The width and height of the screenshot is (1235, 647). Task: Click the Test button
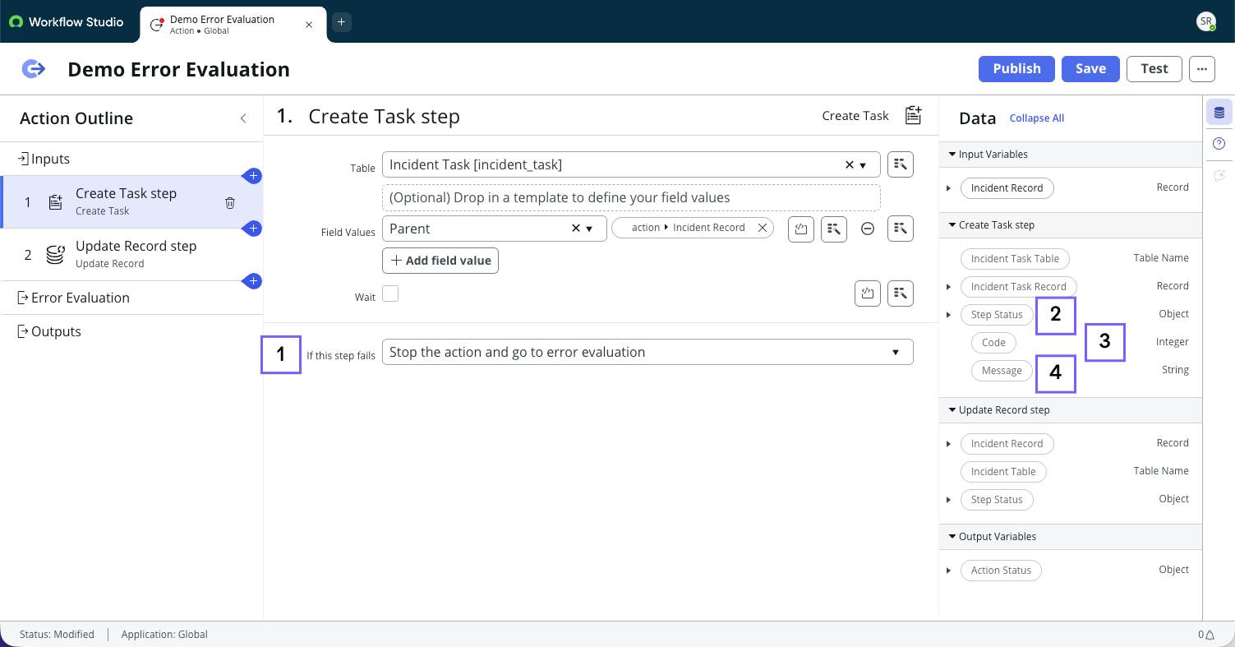pyautogui.click(x=1154, y=69)
